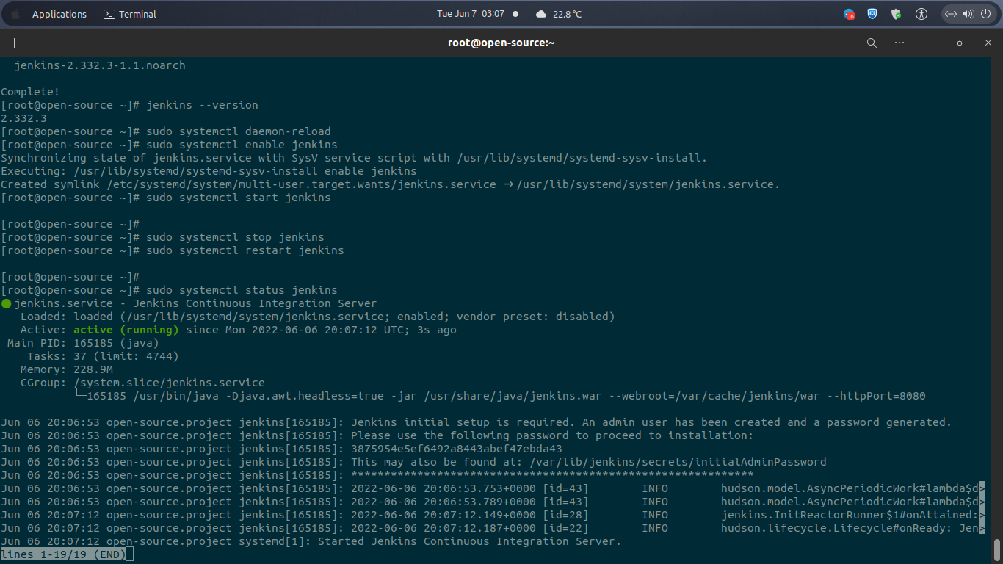Click the activities icon left of Applications
Screen dimensions: 1003x564
click(x=15, y=14)
